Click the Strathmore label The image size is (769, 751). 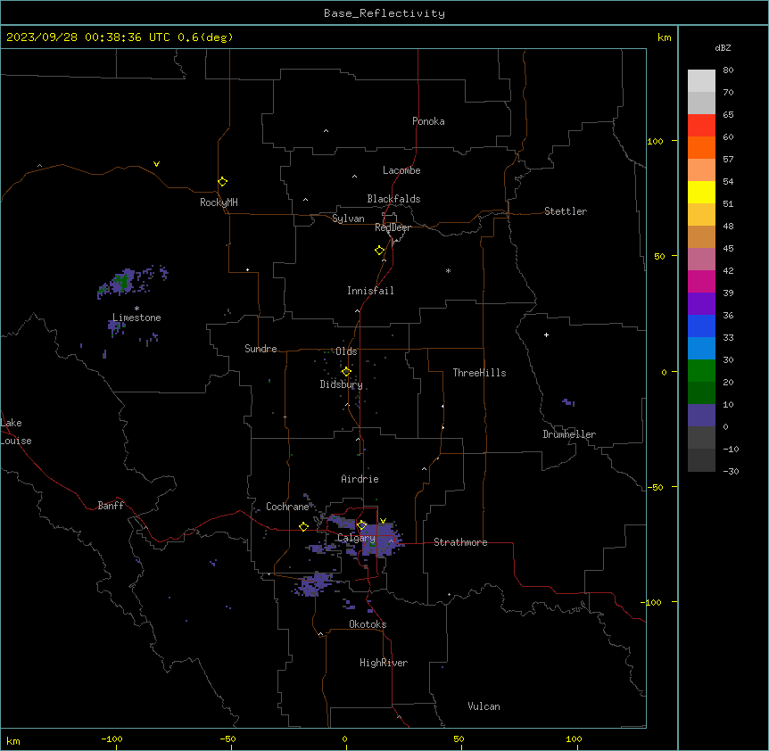point(460,542)
